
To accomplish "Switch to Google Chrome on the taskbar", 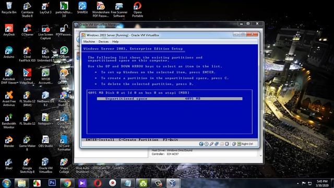I will coord(67,183).
